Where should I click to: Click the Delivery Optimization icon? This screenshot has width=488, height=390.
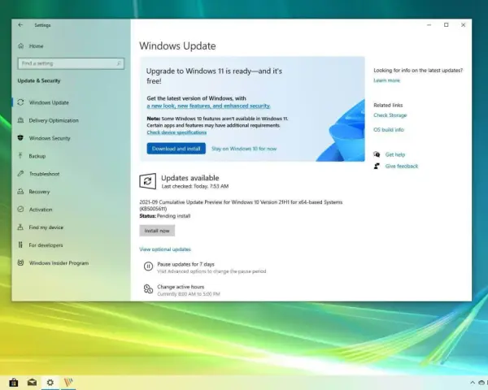tap(20, 120)
